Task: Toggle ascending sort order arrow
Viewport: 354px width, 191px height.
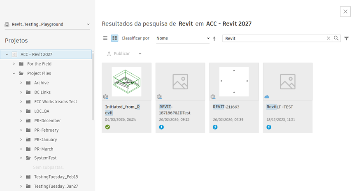Action: [214, 39]
